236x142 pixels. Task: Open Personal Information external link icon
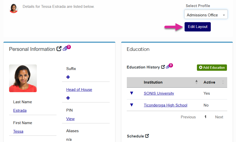pyautogui.click(x=59, y=49)
